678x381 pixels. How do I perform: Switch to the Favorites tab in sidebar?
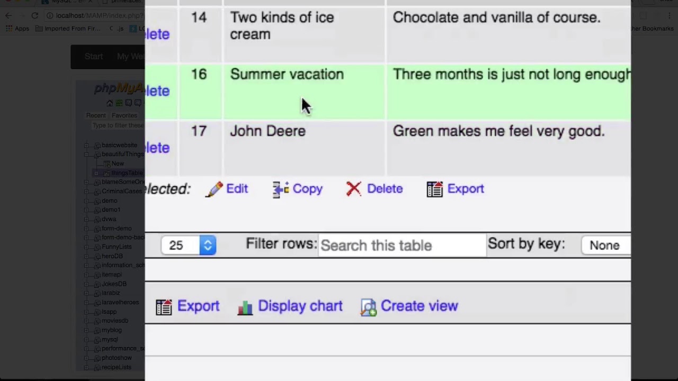(124, 115)
